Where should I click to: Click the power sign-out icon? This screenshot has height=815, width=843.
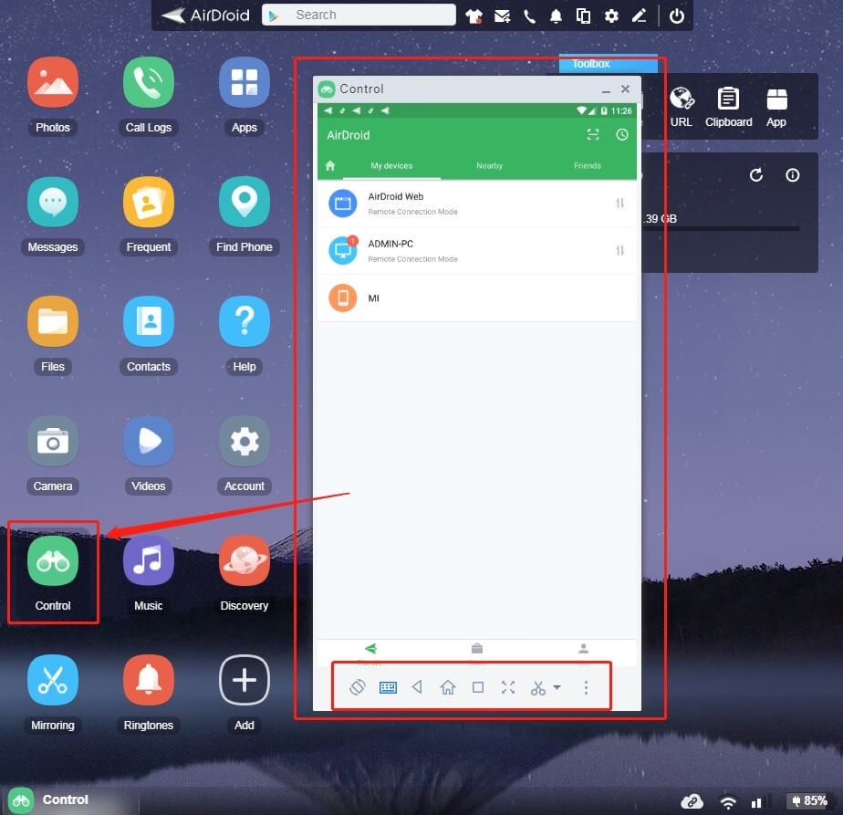pyautogui.click(x=677, y=16)
